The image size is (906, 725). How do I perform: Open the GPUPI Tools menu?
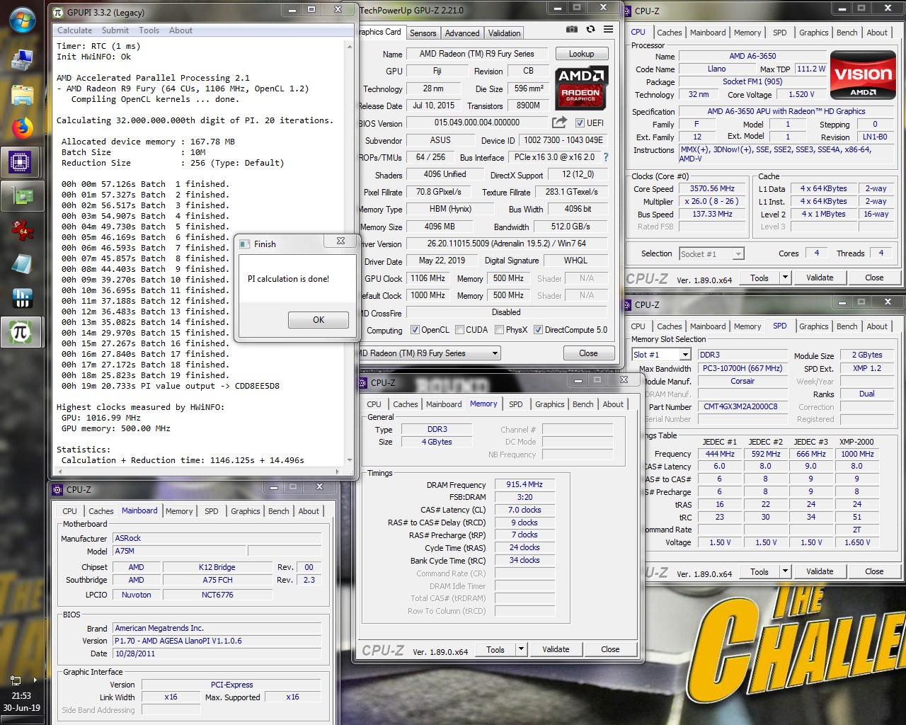149,30
